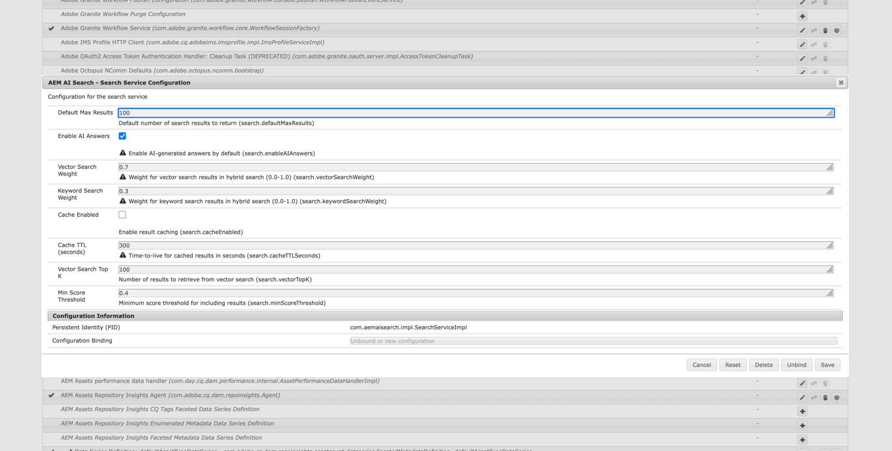The height and width of the screenshot is (451, 892).
Task: Click the Delete button in dialog
Action: [x=763, y=365]
